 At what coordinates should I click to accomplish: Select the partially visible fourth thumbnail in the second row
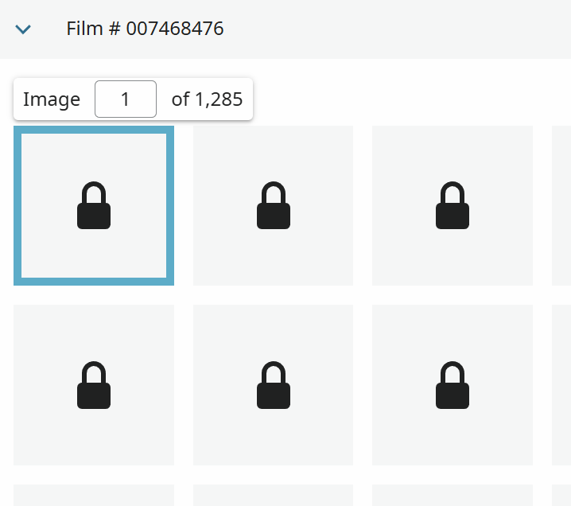[x=561, y=385]
